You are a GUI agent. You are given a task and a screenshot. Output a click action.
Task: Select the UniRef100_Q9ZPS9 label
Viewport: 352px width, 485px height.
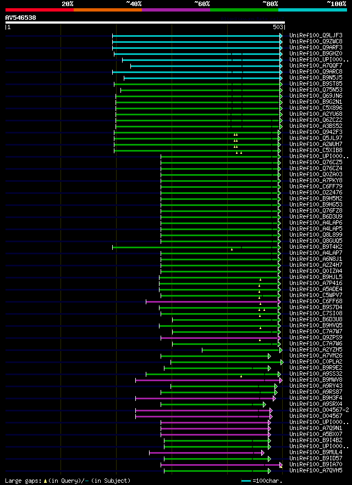point(316,338)
